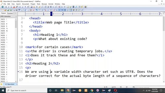Place cursor in line 7 Heading 1 text
This screenshot has height=93, width=165.
pyautogui.click(x=49, y=35)
